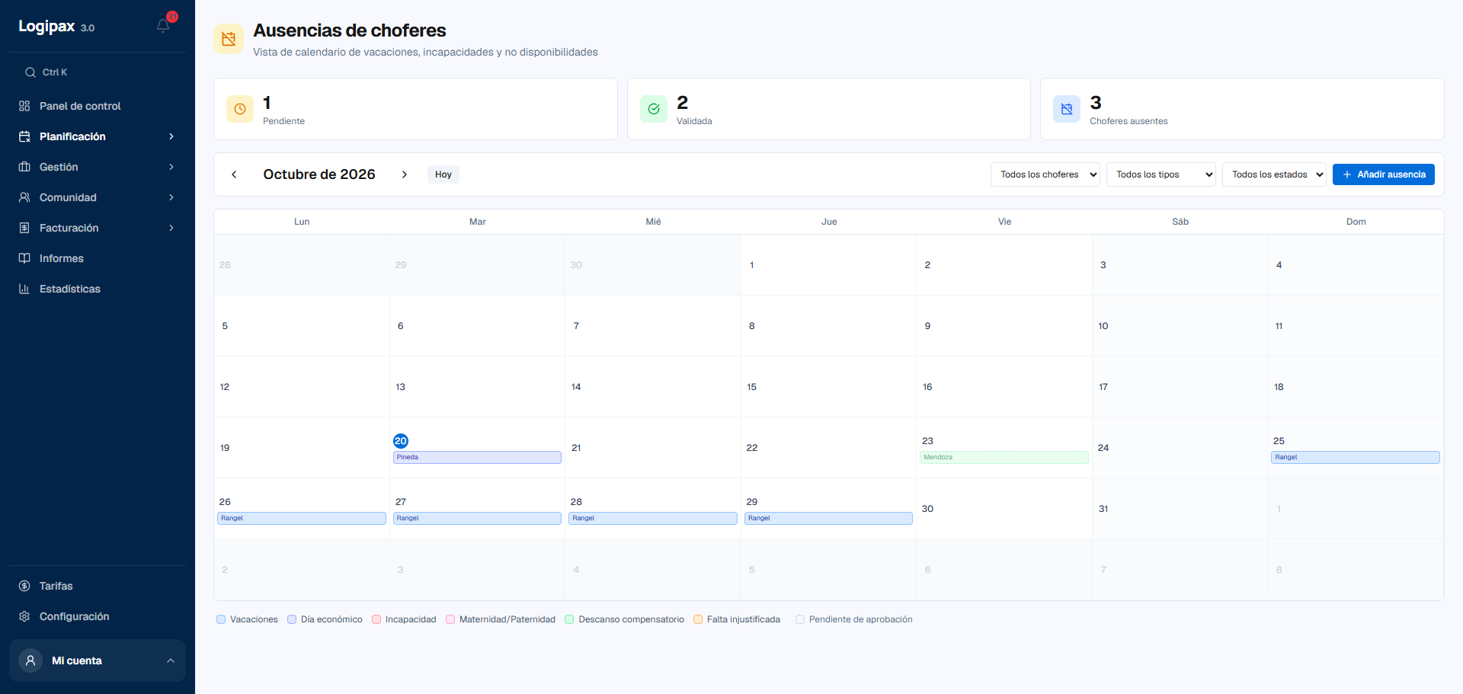Viewport: 1463px width, 694px height.
Task: Open the Mendoza absence on day 23
Action: tap(1004, 457)
